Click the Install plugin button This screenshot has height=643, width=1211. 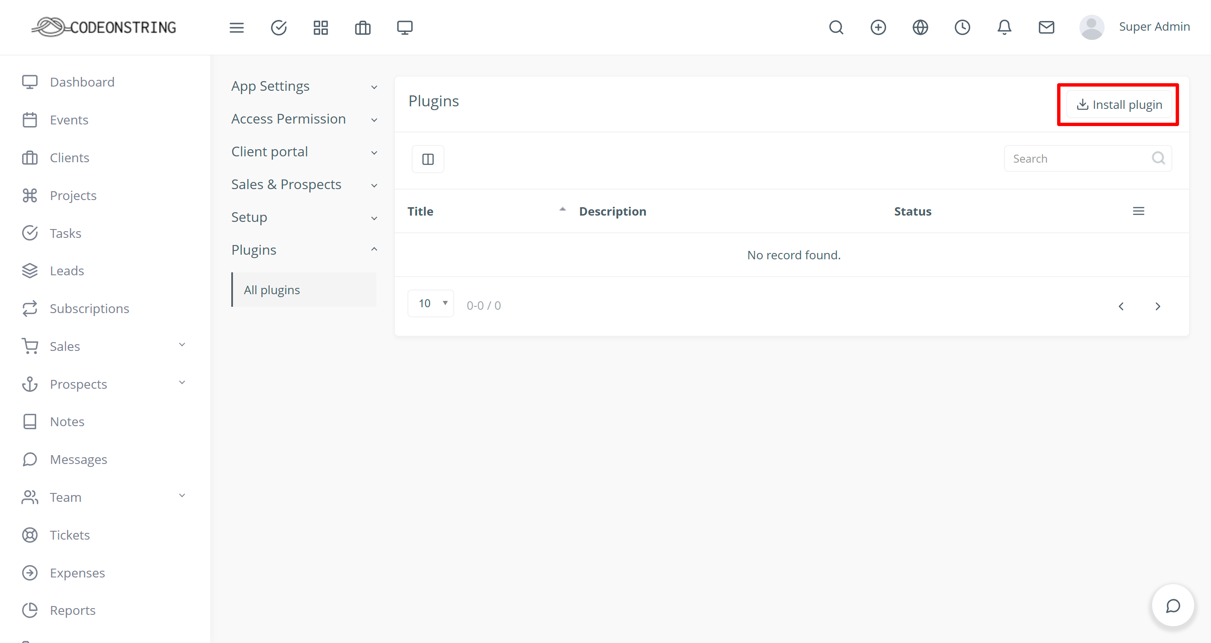(x=1119, y=104)
